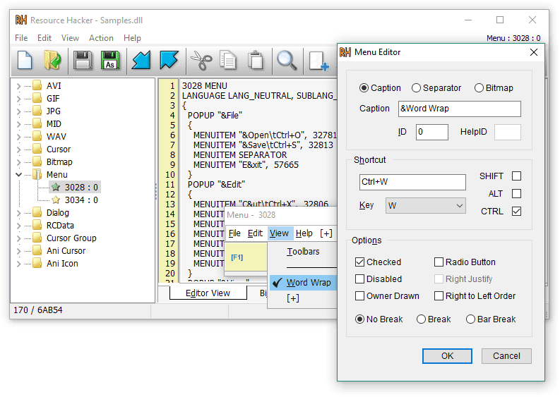Click the OK button
This screenshot has height=397, width=560.
447,356
